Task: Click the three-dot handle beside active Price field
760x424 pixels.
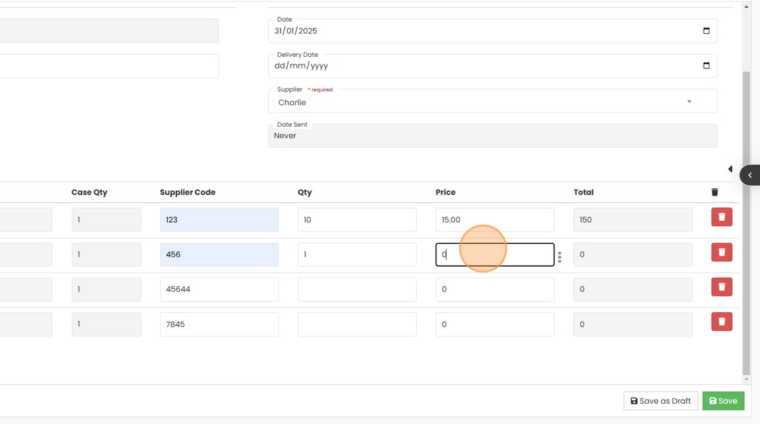Action: 559,257
